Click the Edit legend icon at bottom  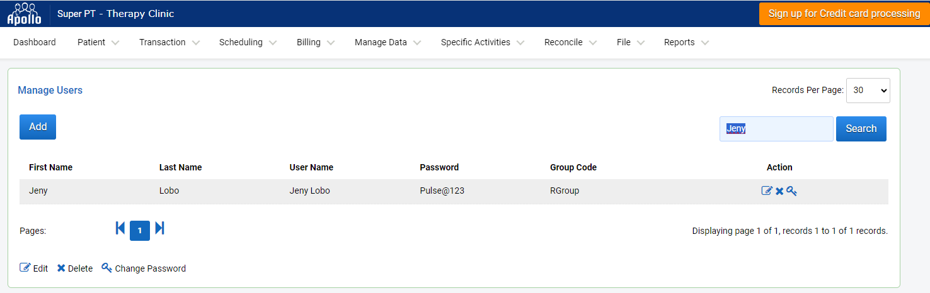[x=25, y=268]
